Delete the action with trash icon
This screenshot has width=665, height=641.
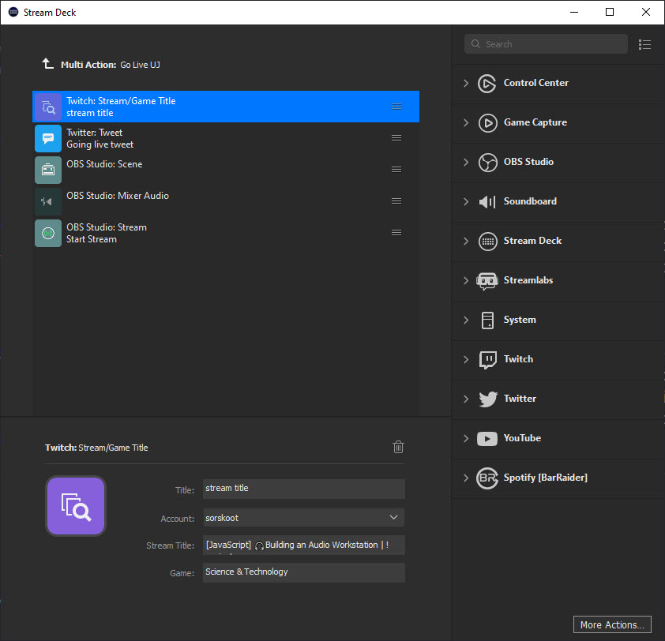[x=398, y=447]
